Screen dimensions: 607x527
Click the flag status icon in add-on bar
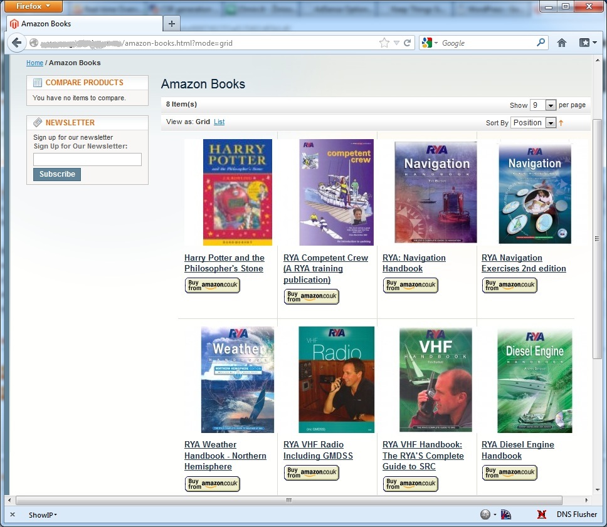click(505, 514)
